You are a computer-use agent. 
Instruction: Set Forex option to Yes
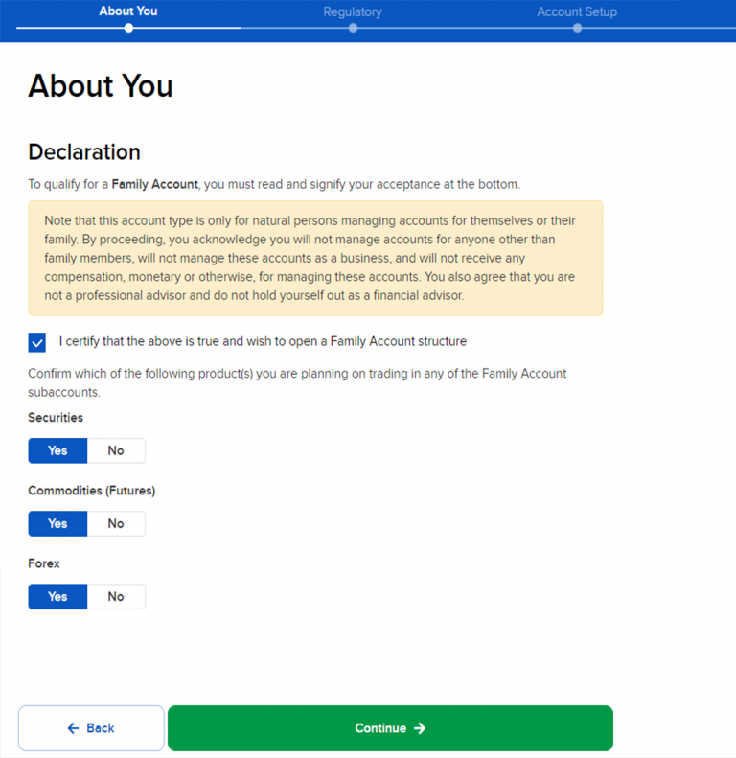pos(57,596)
